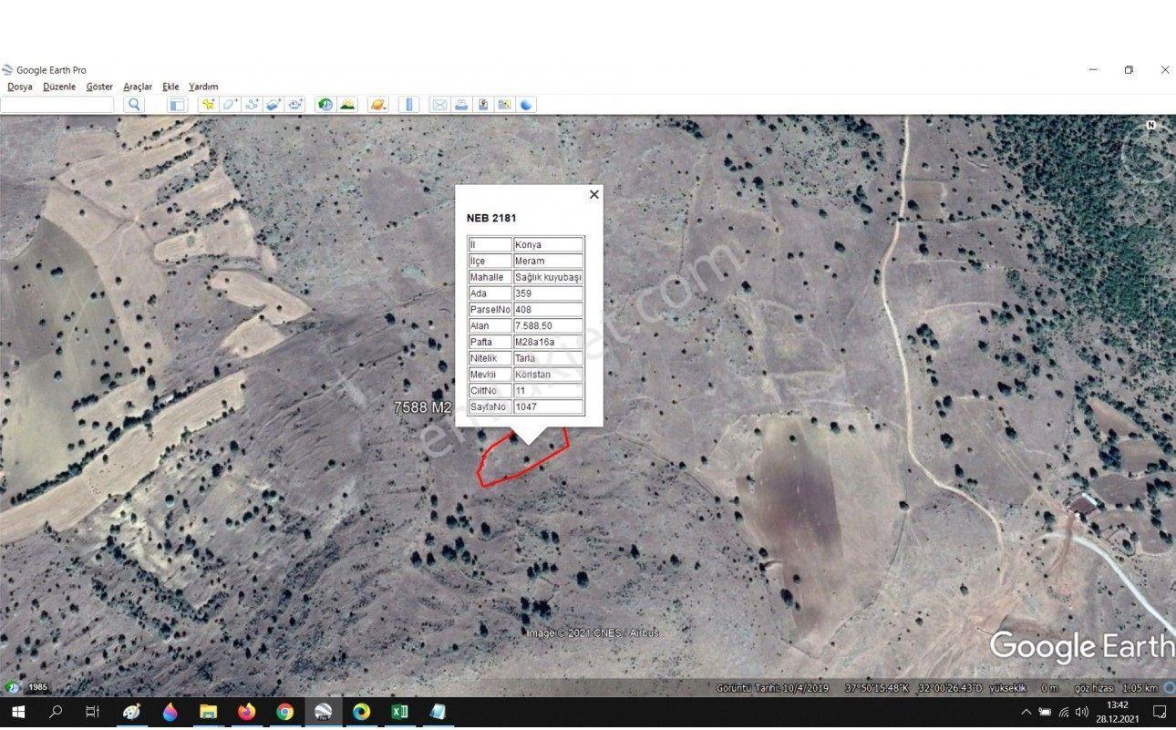This screenshot has height=730, width=1176.
Task: Click the Meram district value
Action: tap(548, 262)
